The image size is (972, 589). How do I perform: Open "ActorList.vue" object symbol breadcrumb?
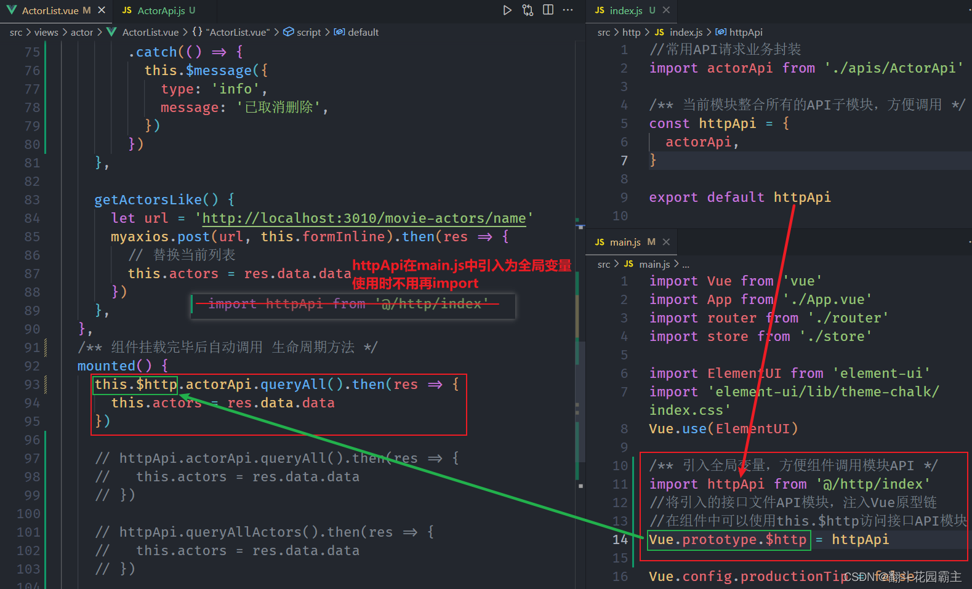tap(231, 32)
